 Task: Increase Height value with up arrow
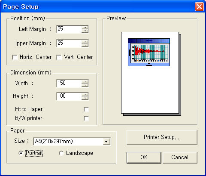tap(85, 95)
